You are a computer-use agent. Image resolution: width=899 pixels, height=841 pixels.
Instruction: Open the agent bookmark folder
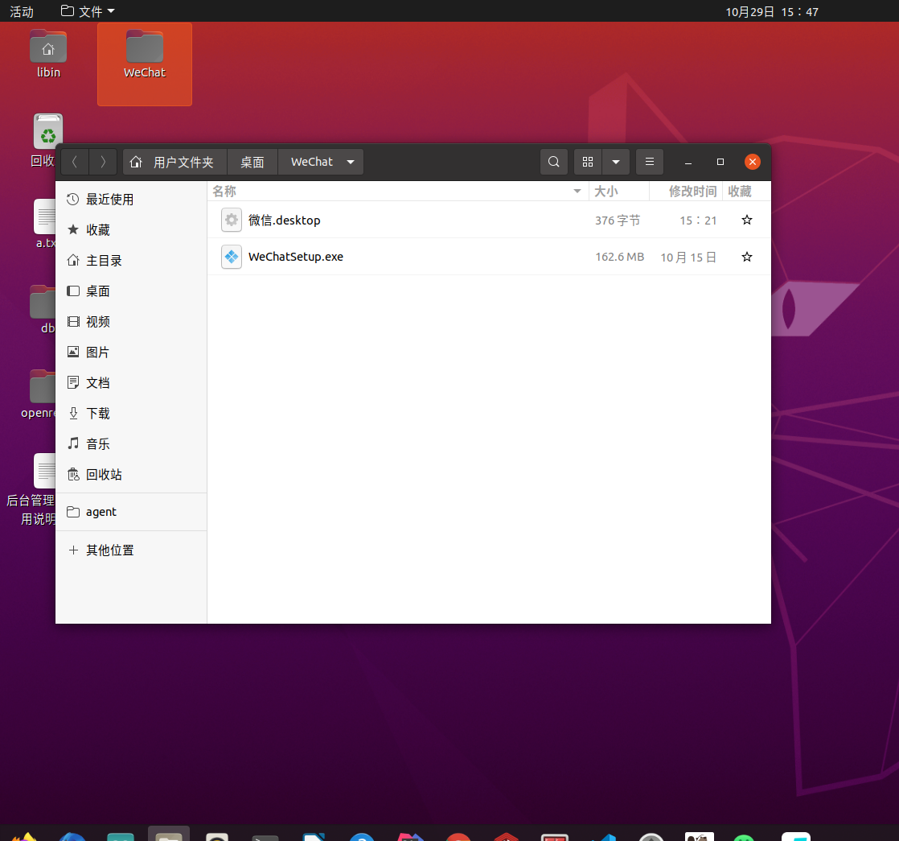[131, 512]
